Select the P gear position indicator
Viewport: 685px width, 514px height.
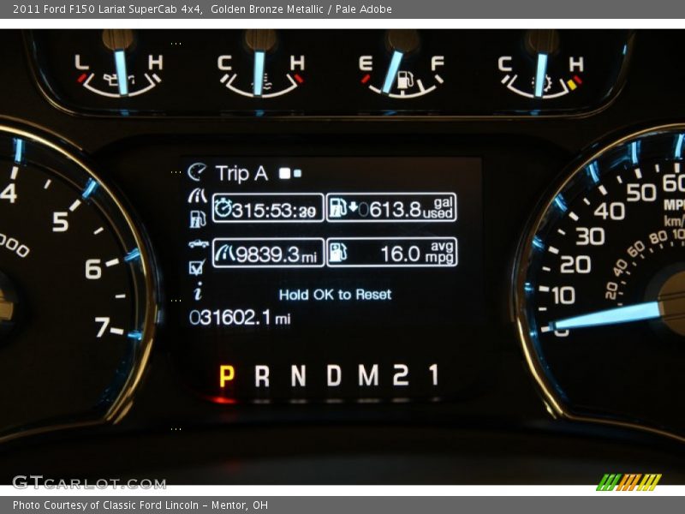pyautogui.click(x=226, y=374)
